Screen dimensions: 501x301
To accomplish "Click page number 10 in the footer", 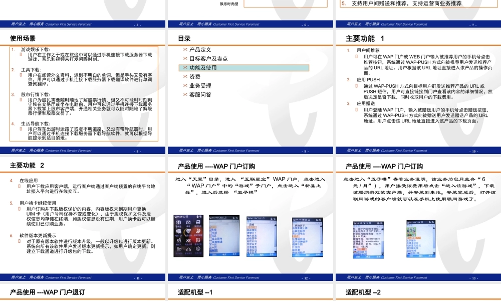I will (x=473, y=152).
